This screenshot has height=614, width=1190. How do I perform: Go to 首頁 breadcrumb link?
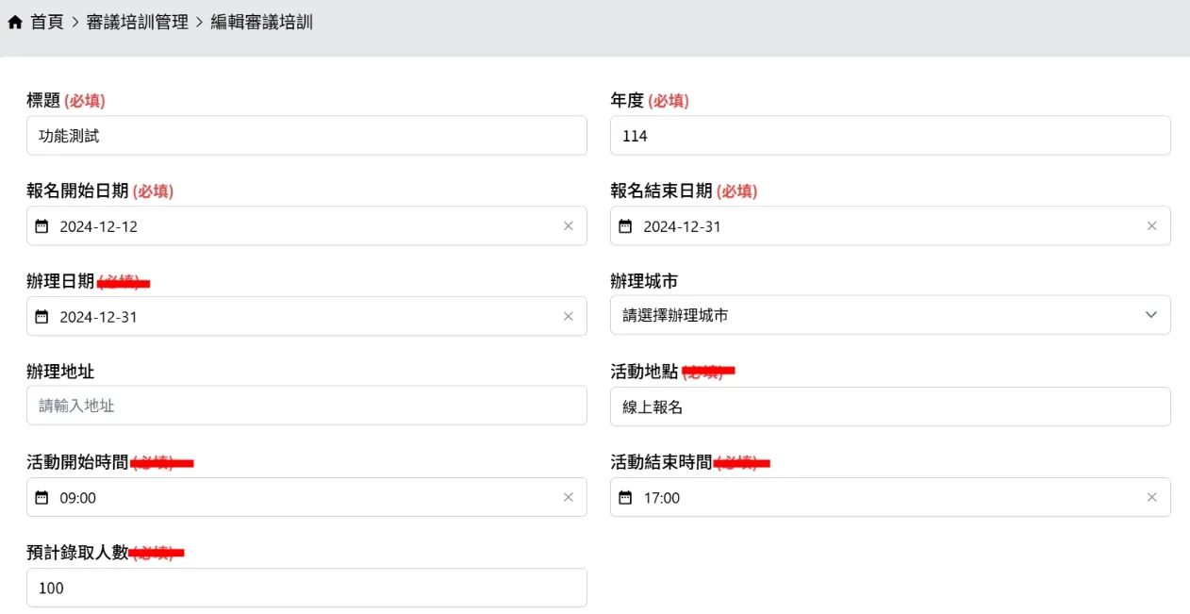pyautogui.click(x=46, y=22)
